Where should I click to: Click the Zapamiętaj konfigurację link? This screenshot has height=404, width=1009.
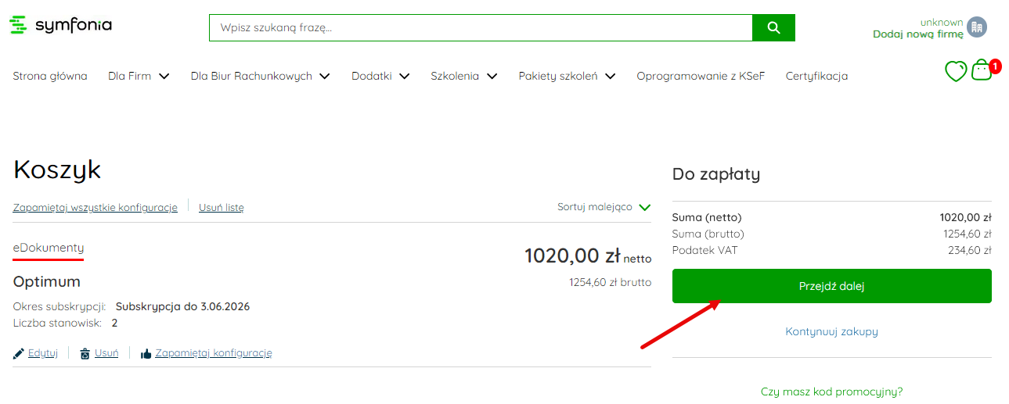click(x=214, y=353)
